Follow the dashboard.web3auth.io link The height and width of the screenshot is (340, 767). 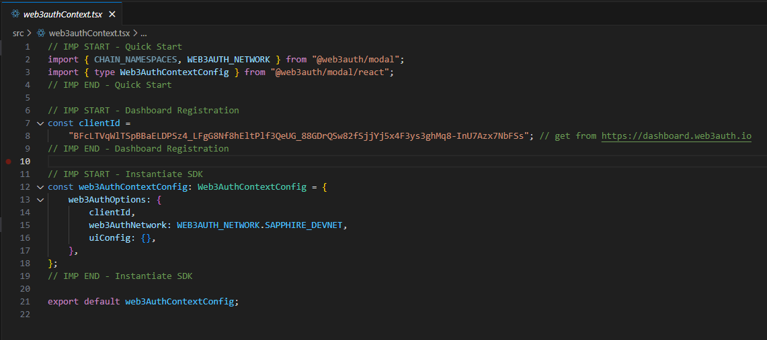coord(676,135)
